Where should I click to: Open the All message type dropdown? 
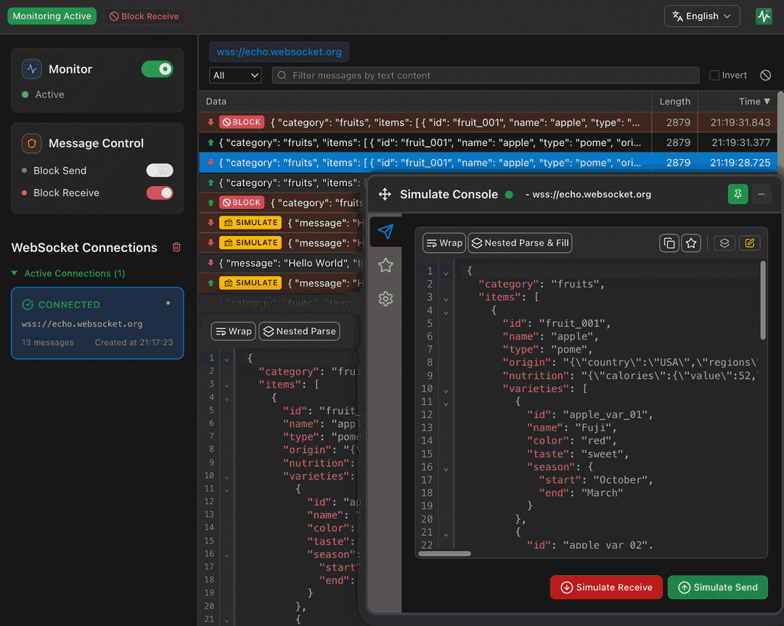point(235,75)
